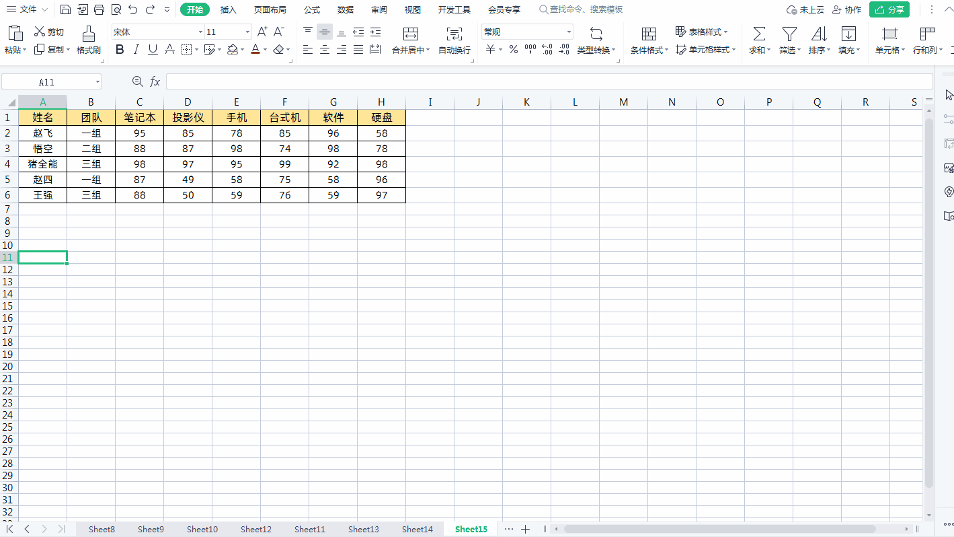The image size is (954, 537).
Task: Click the 未上云 cloud status button
Action: pyautogui.click(x=805, y=9)
